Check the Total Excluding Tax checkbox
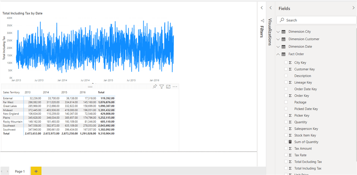Viewport: 357px width, 175px height. [286, 162]
